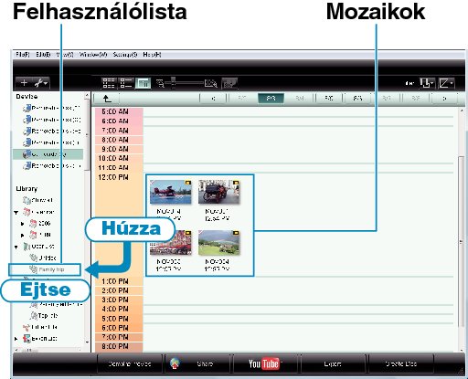Click the Other List icon
Image resolution: width=468 pixels, height=379 pixels.
(x=27, y=327)
